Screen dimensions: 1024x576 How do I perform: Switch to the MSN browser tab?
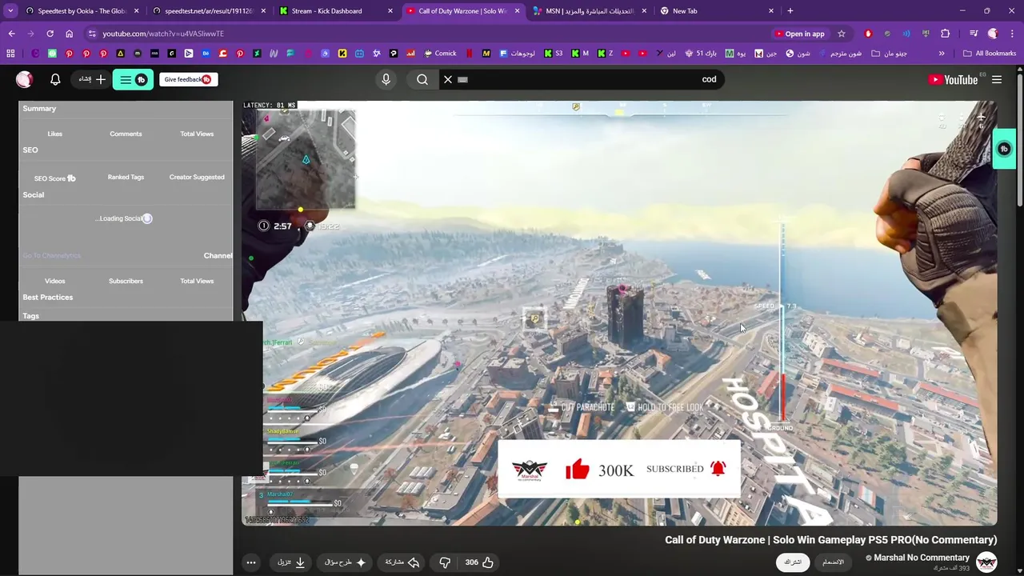pos(590,11)
